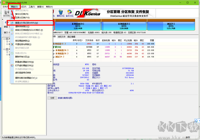Click the 打开虚拟硬盘文件 icon in the menu
The height and width of the screenshot is (140, 200).
click(x=12, y=65)
